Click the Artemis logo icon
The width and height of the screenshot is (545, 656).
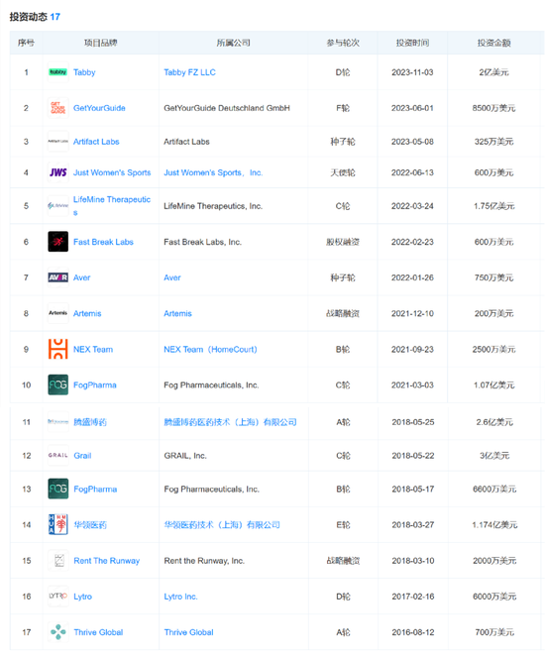(57, 313)
